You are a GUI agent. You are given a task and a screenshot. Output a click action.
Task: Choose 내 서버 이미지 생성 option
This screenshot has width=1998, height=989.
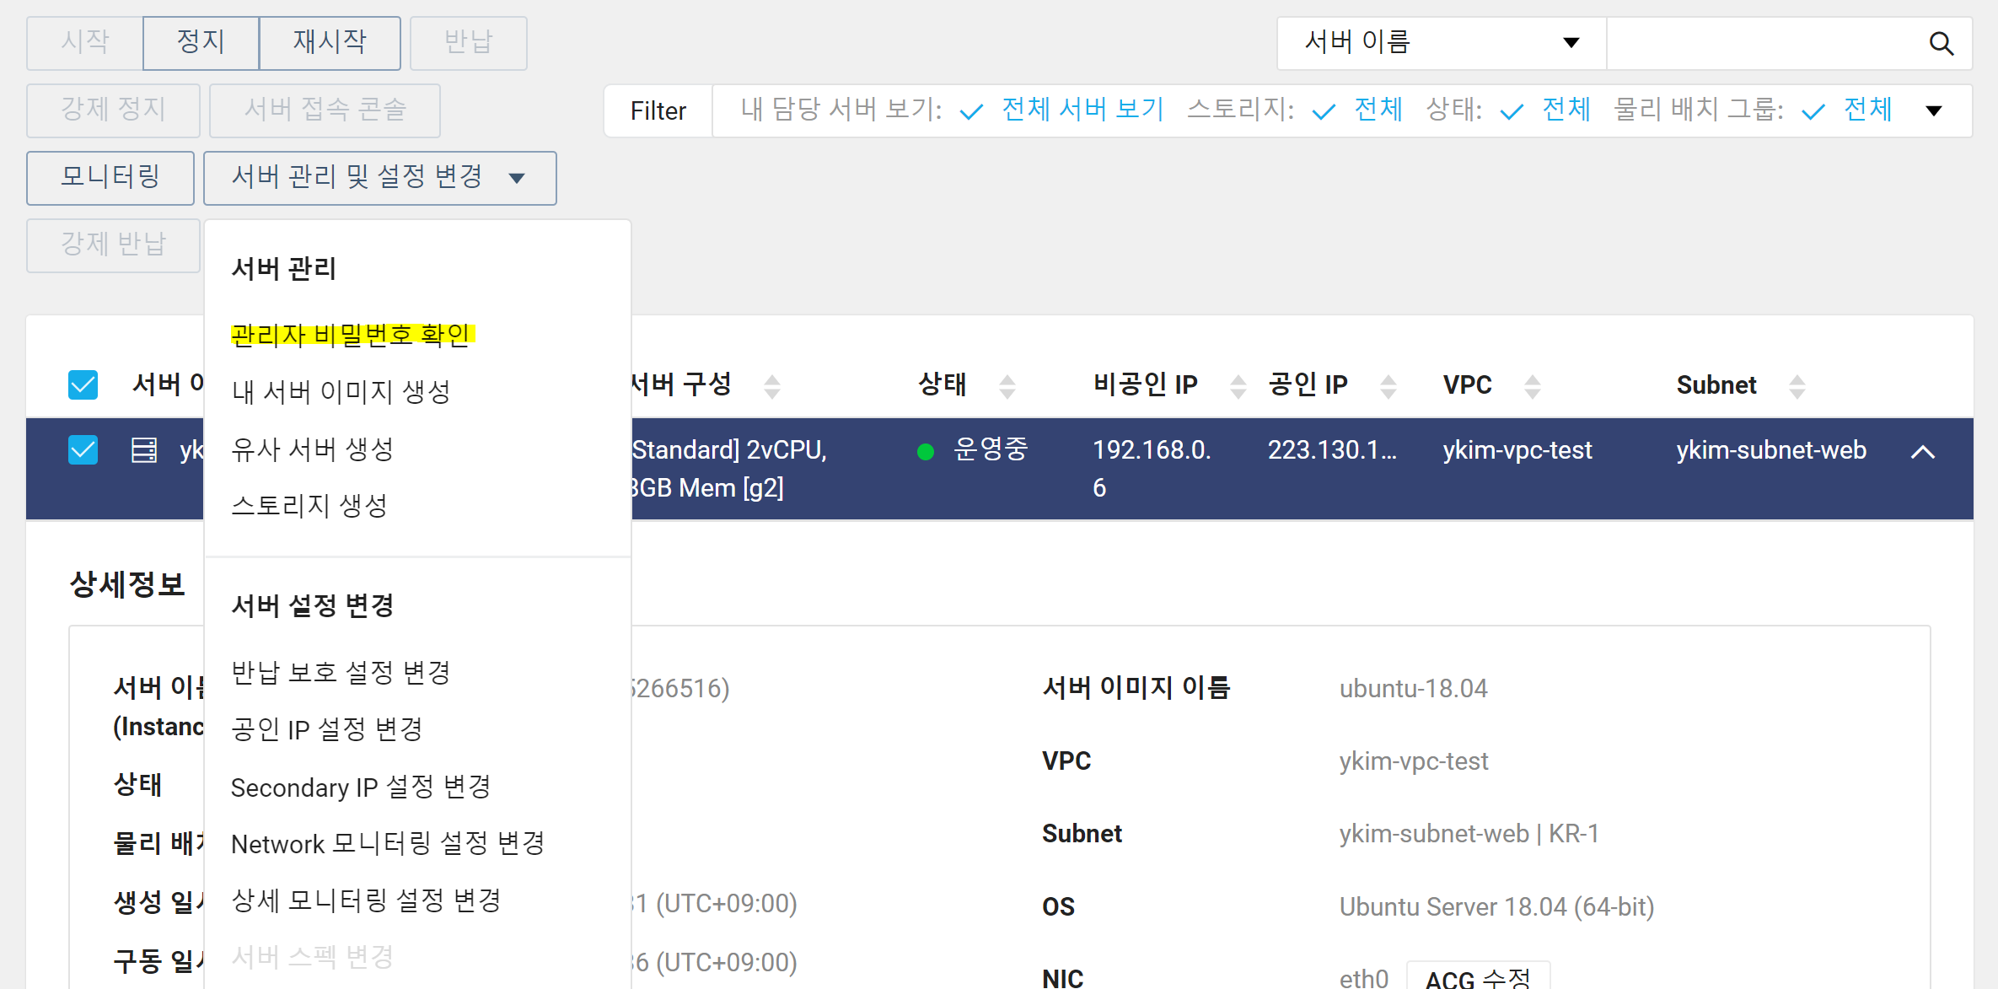pyautogui.click(x=341, y=391)
